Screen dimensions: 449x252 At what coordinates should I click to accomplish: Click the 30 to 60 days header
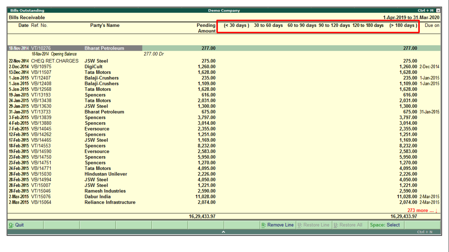pos(268,25)
